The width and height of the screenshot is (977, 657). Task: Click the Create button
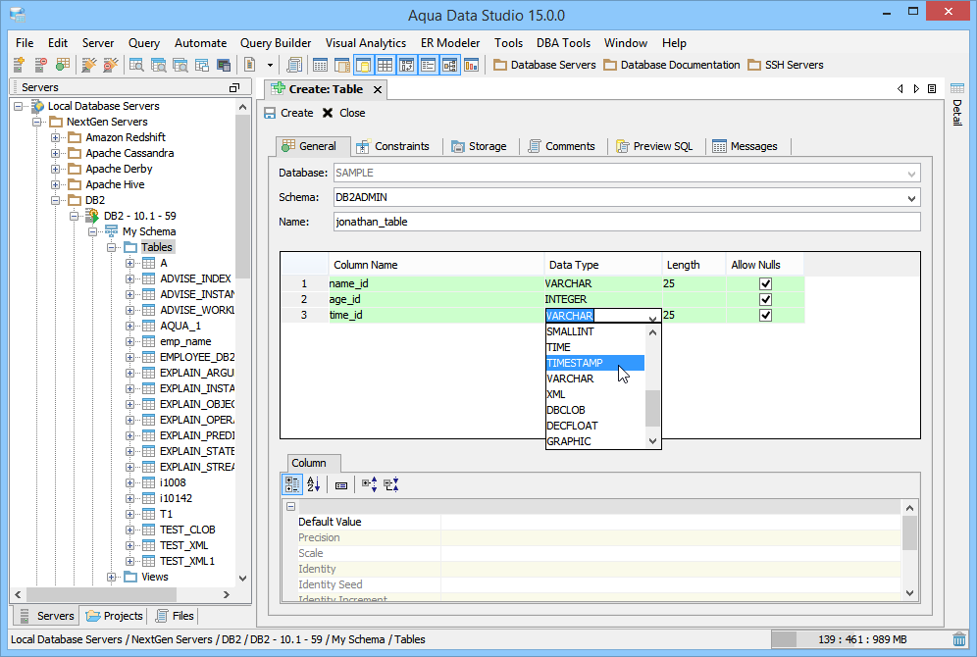point(289,113)
